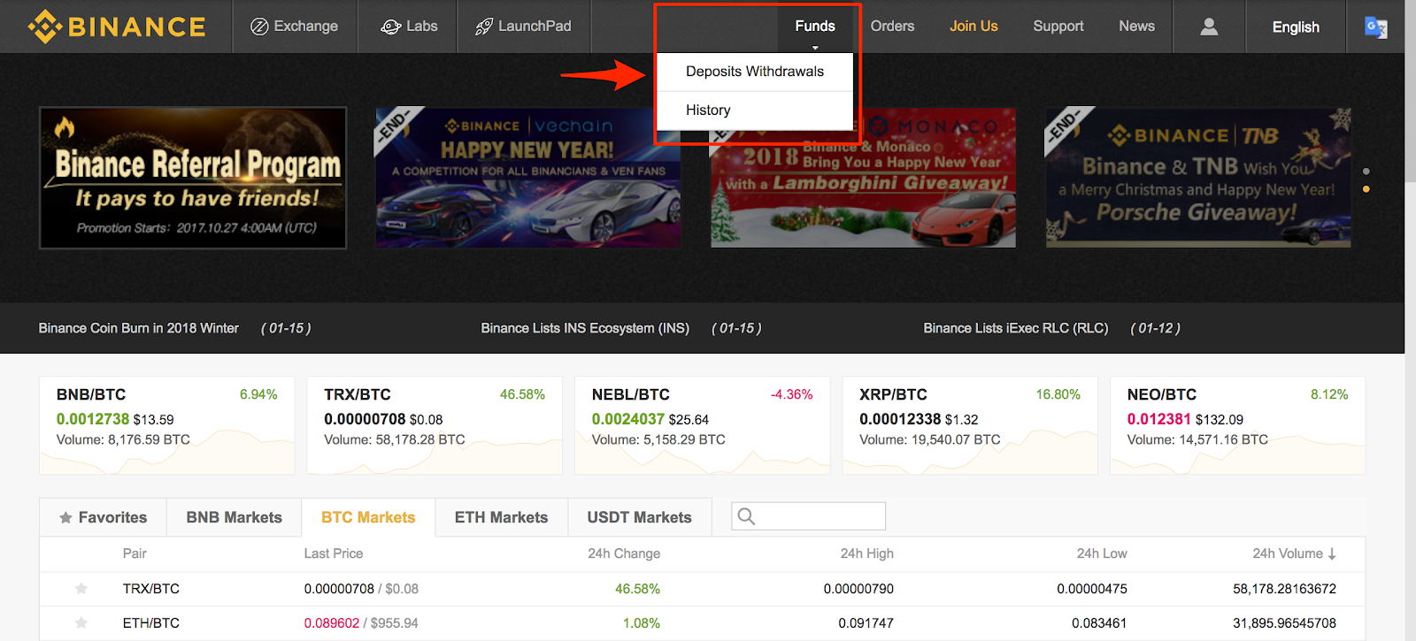Viewport: 1416px width, 641px height.
Task: Select the first carousel page dot
Action: click(1366, 172)
